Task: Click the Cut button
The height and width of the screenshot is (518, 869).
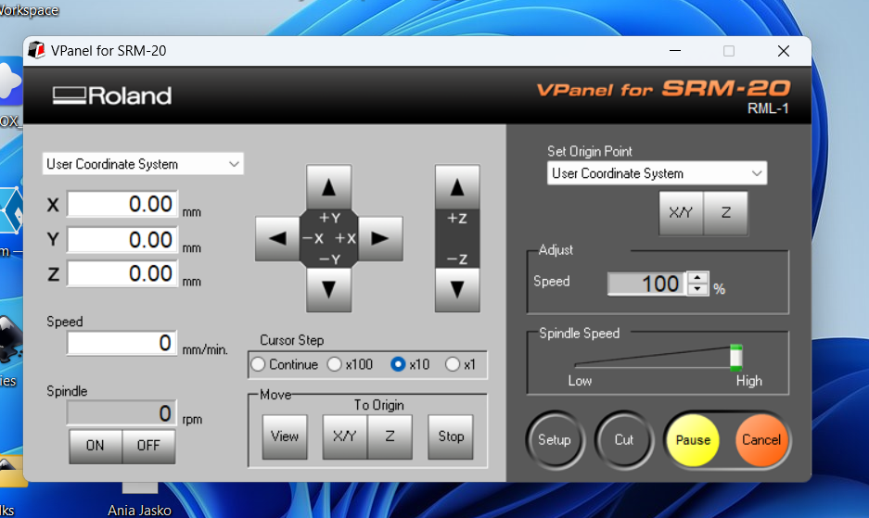Action: point(624,440)
